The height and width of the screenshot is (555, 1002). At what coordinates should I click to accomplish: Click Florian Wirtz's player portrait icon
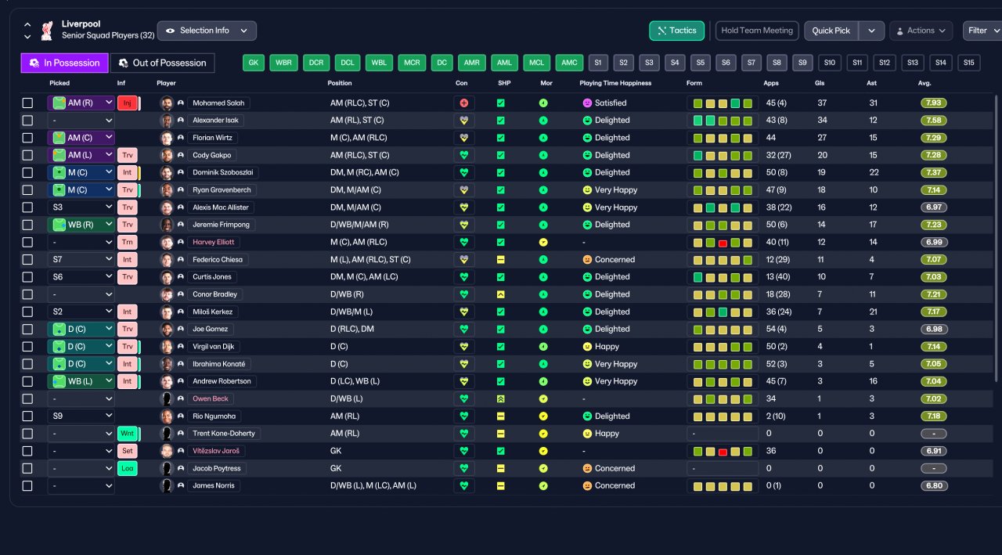tap(167, 138)
